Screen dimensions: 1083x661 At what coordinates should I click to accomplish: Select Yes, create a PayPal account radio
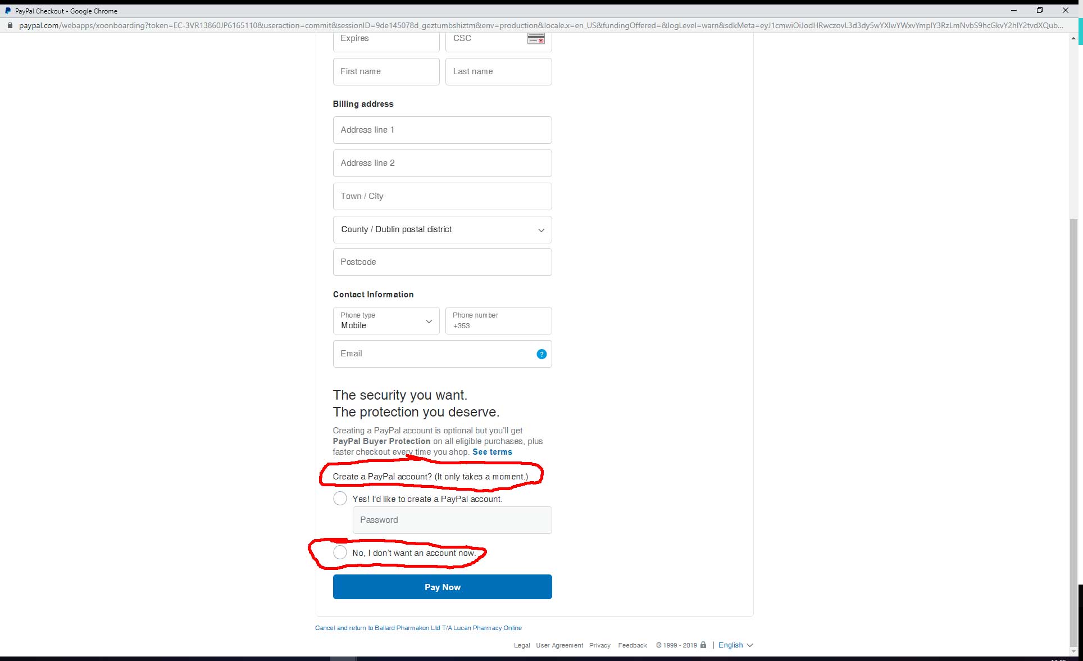pyautogui.click(x=340, y=499)
